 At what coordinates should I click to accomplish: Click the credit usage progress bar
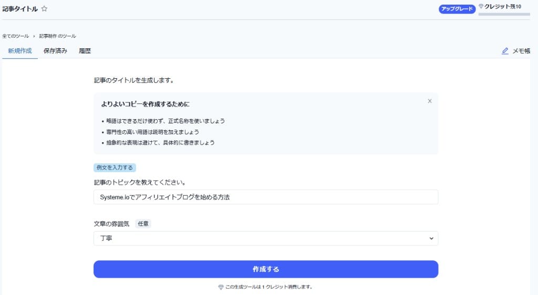coord(504,14)
